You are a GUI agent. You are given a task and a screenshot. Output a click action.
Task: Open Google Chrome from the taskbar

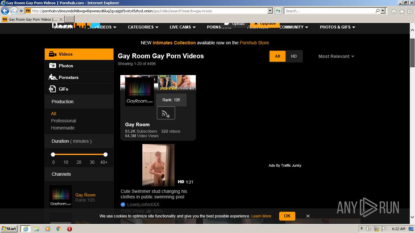(58, 229)
